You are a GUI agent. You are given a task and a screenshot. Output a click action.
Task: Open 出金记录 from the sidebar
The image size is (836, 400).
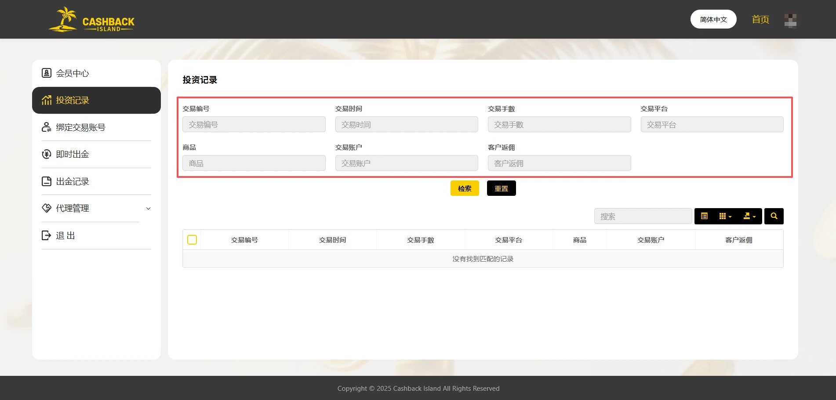[73, 181]
